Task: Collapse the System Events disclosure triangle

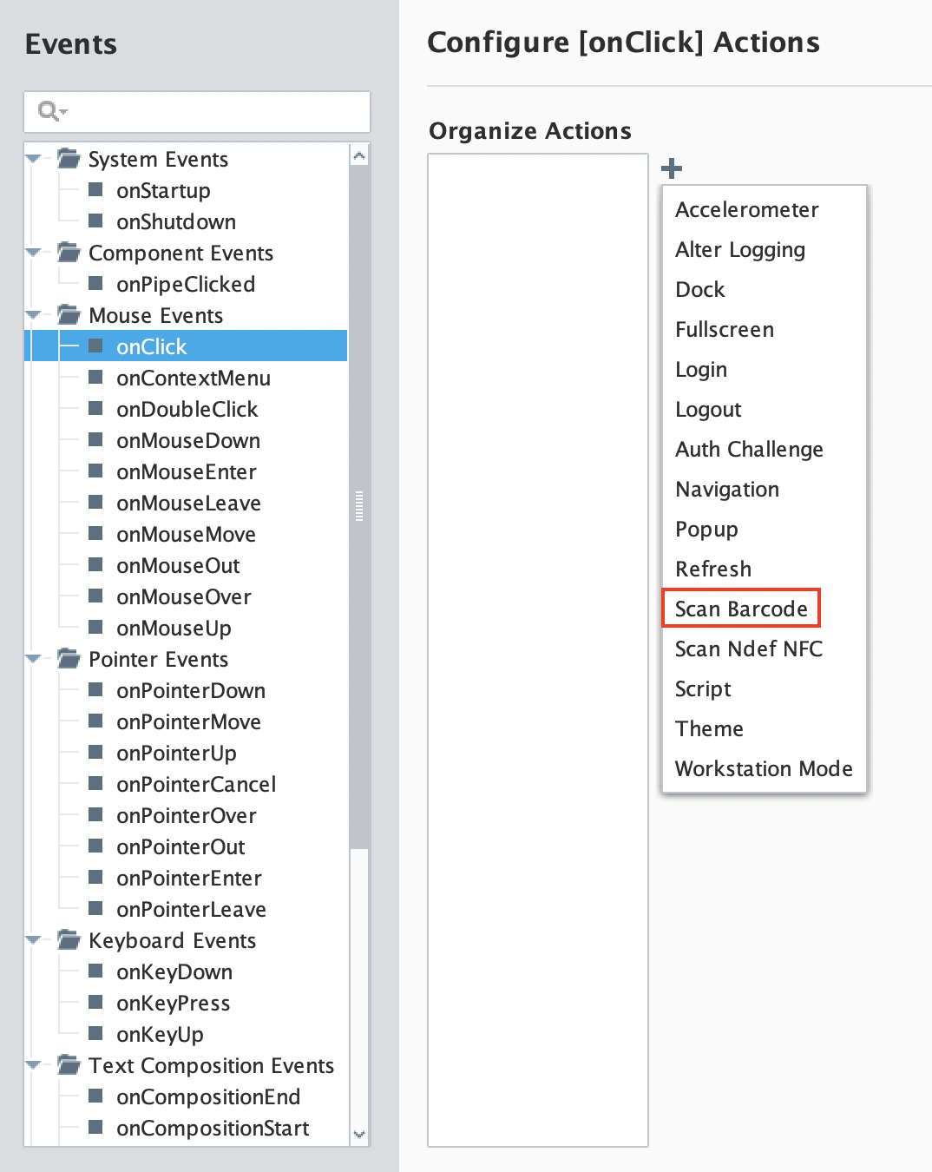Action: point(34,159)
